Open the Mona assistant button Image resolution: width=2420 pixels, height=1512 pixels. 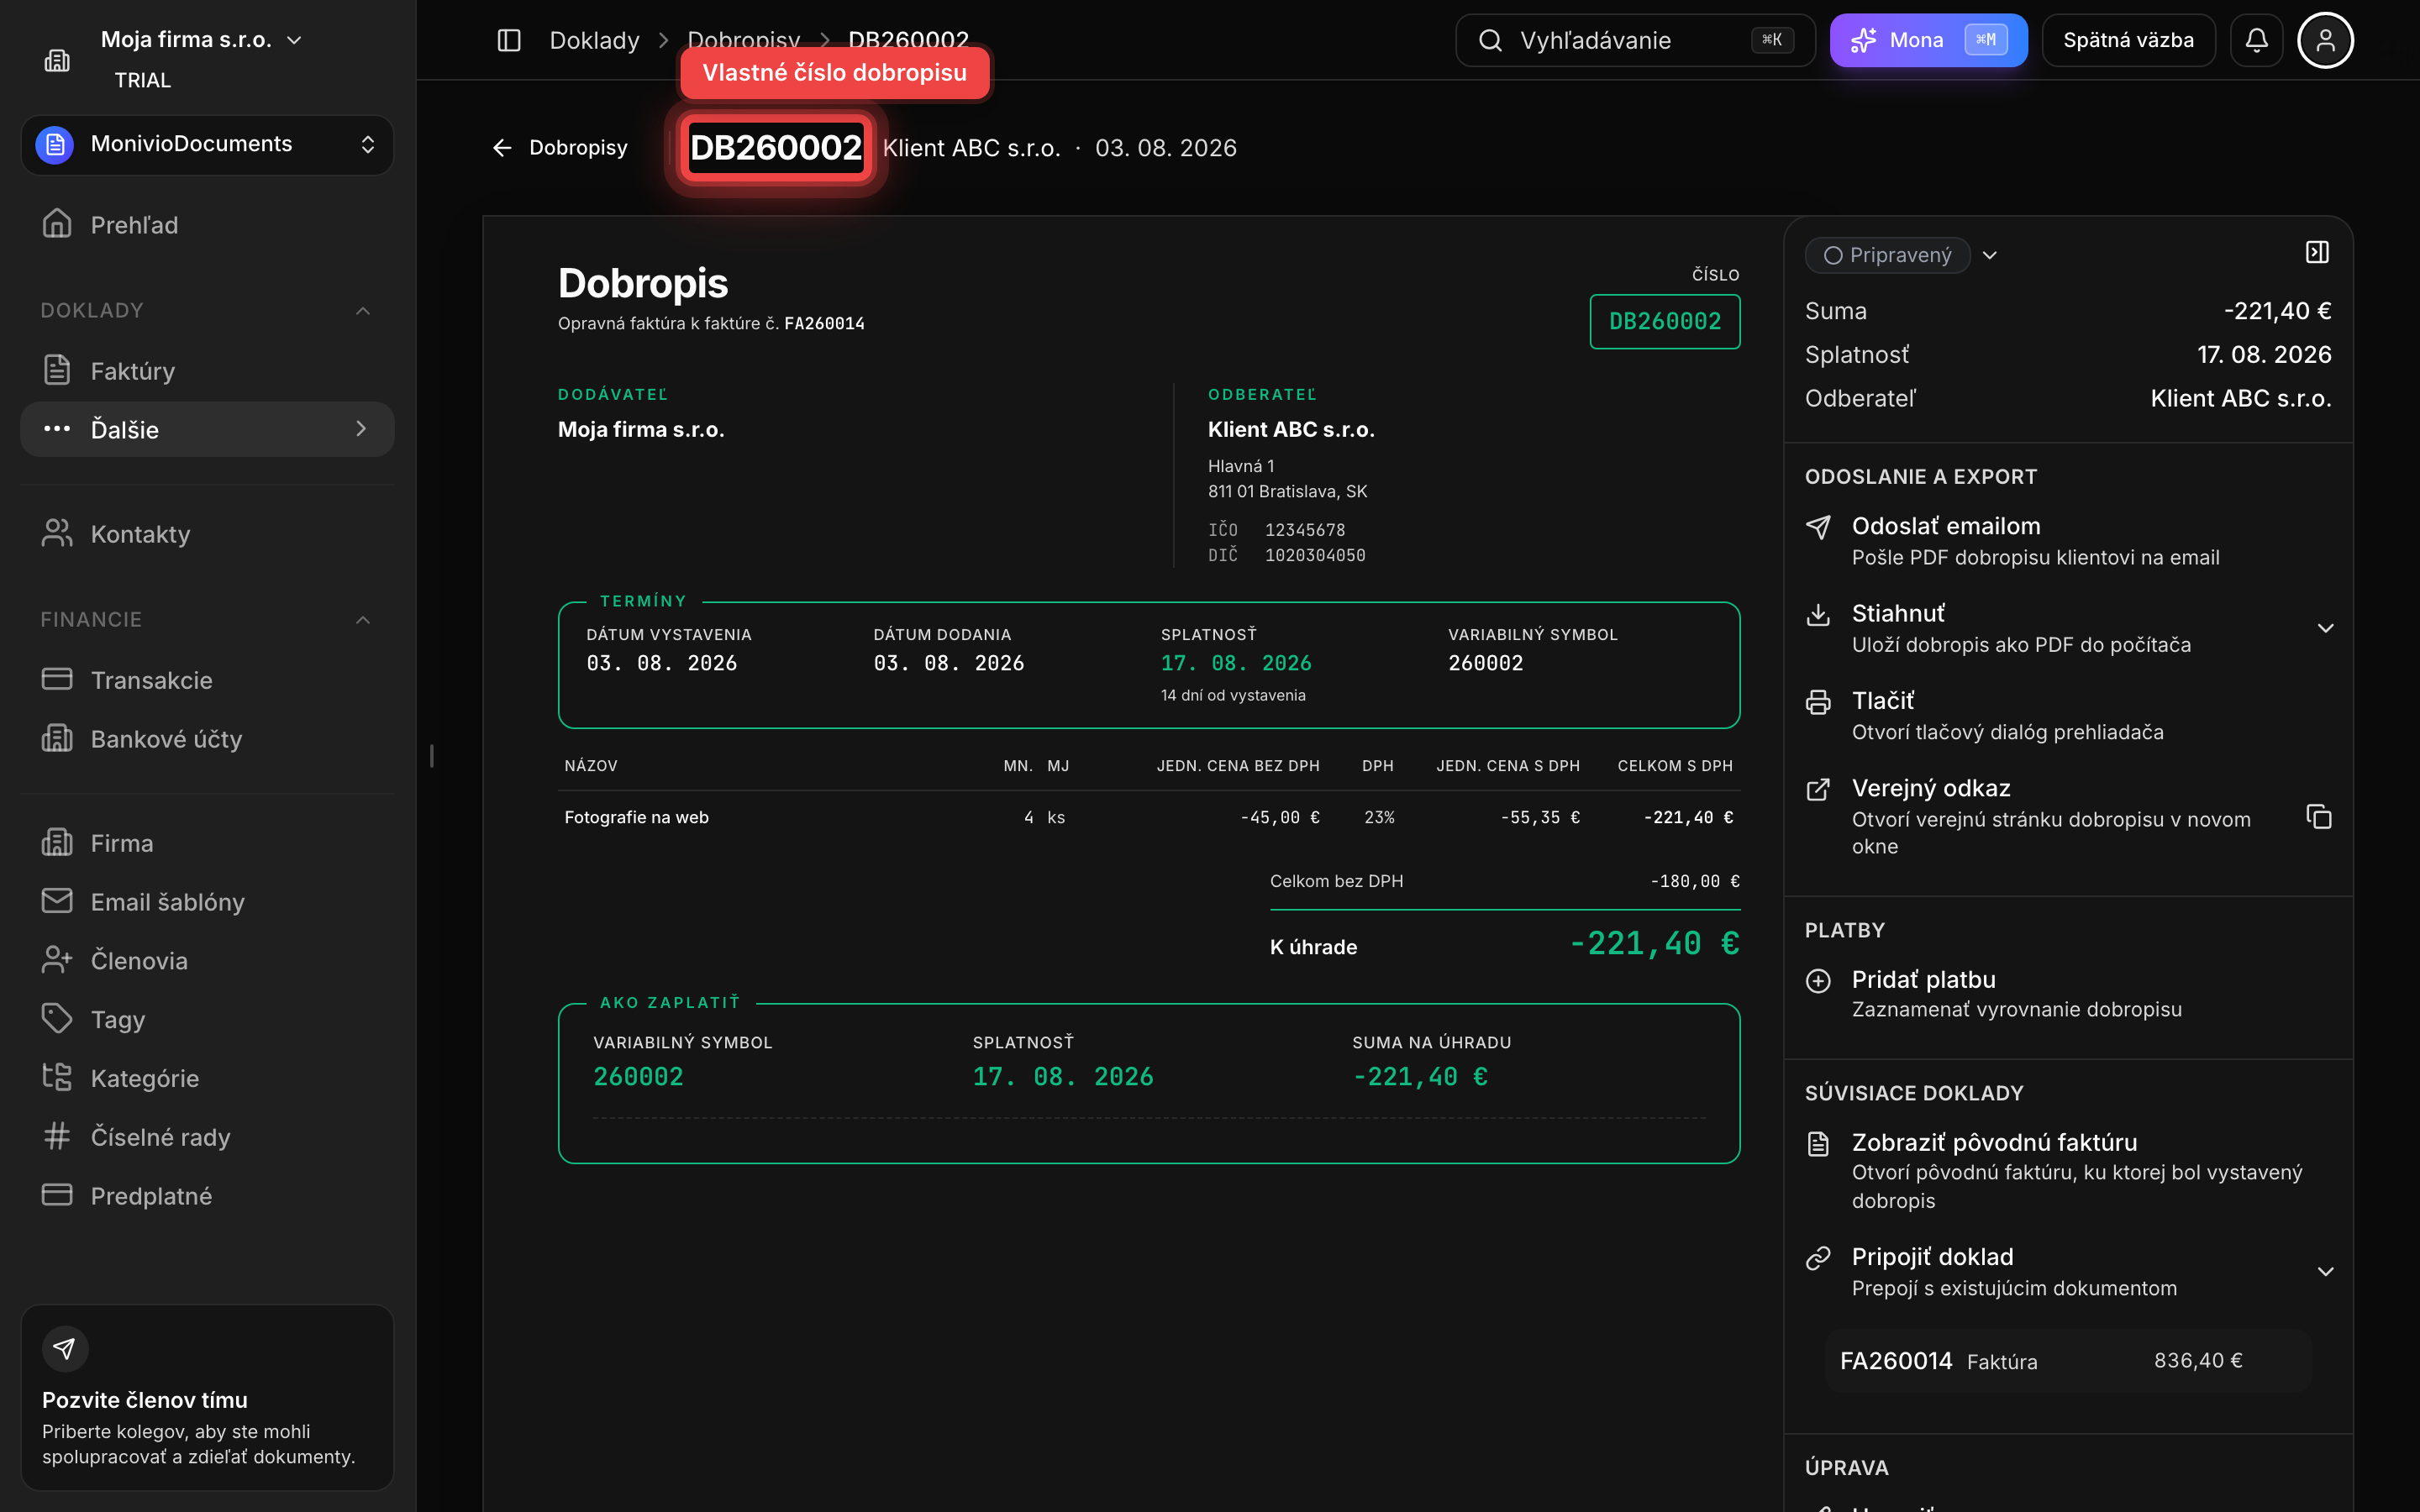point(1928,40)
